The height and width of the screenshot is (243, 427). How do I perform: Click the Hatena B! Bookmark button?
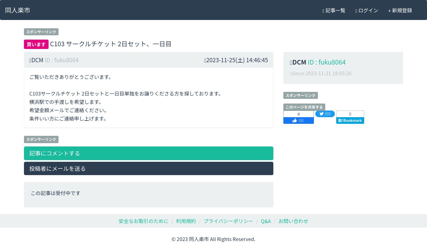[350, 121]
